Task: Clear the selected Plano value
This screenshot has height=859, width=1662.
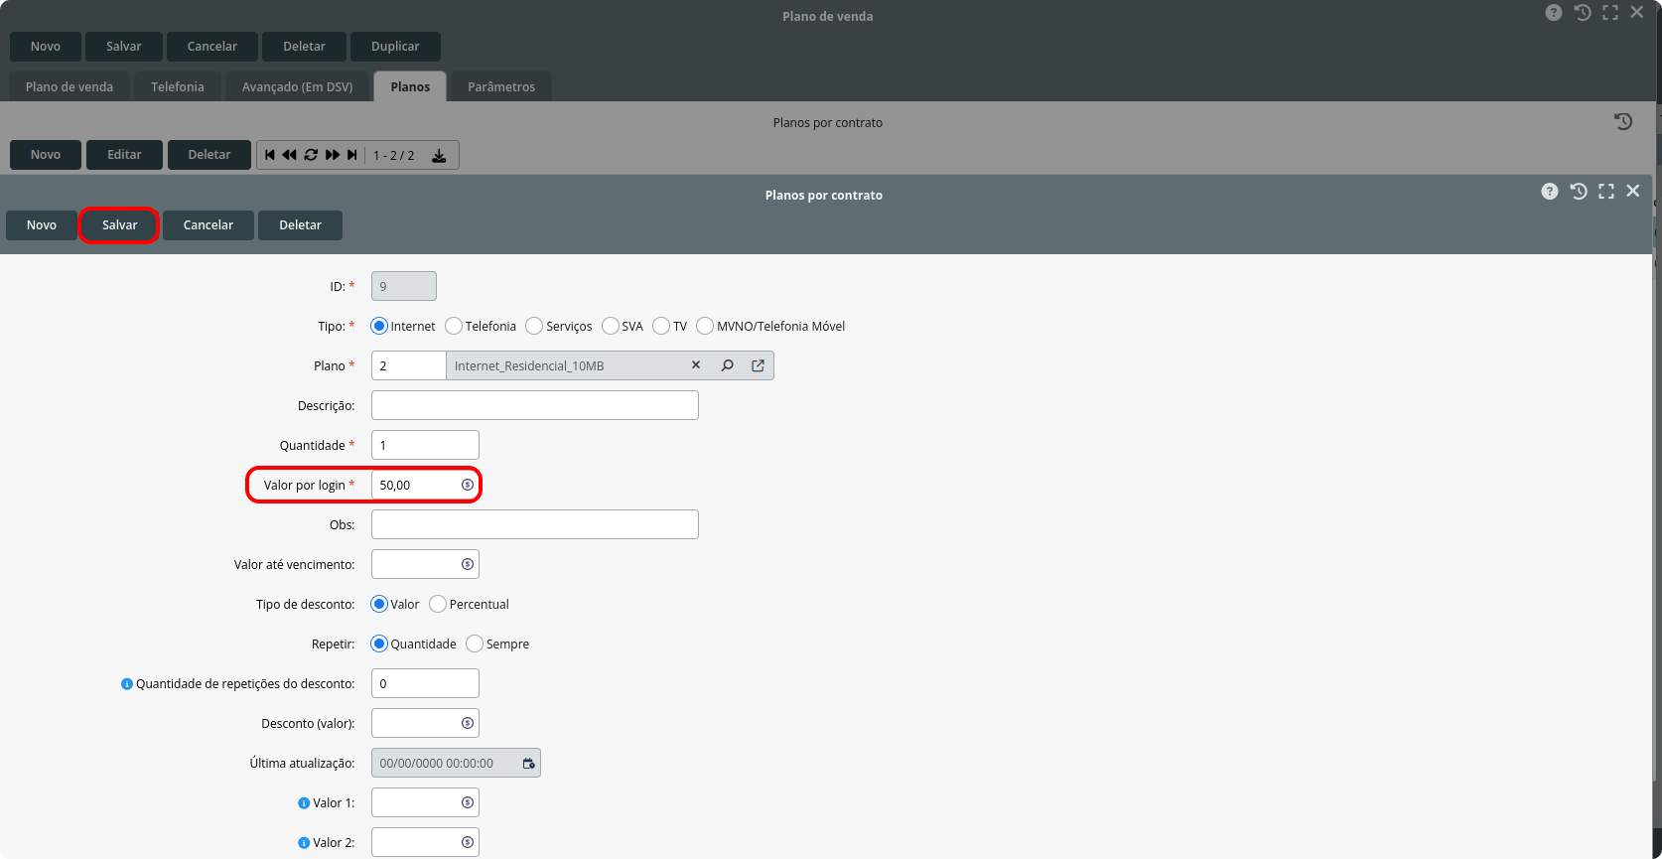Action: point(696,365)
